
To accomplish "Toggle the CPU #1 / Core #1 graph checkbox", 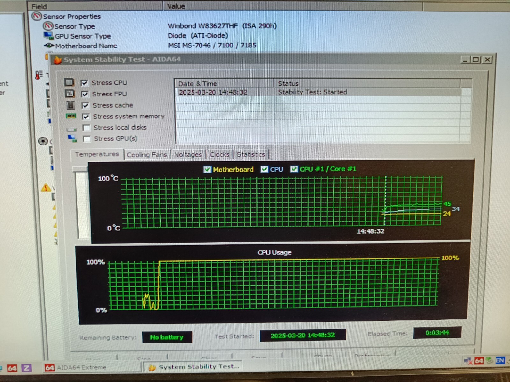I will (x=294, y=169).
